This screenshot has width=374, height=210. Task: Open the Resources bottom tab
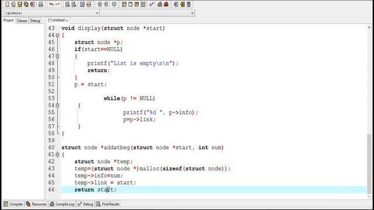tap(36, 204)
